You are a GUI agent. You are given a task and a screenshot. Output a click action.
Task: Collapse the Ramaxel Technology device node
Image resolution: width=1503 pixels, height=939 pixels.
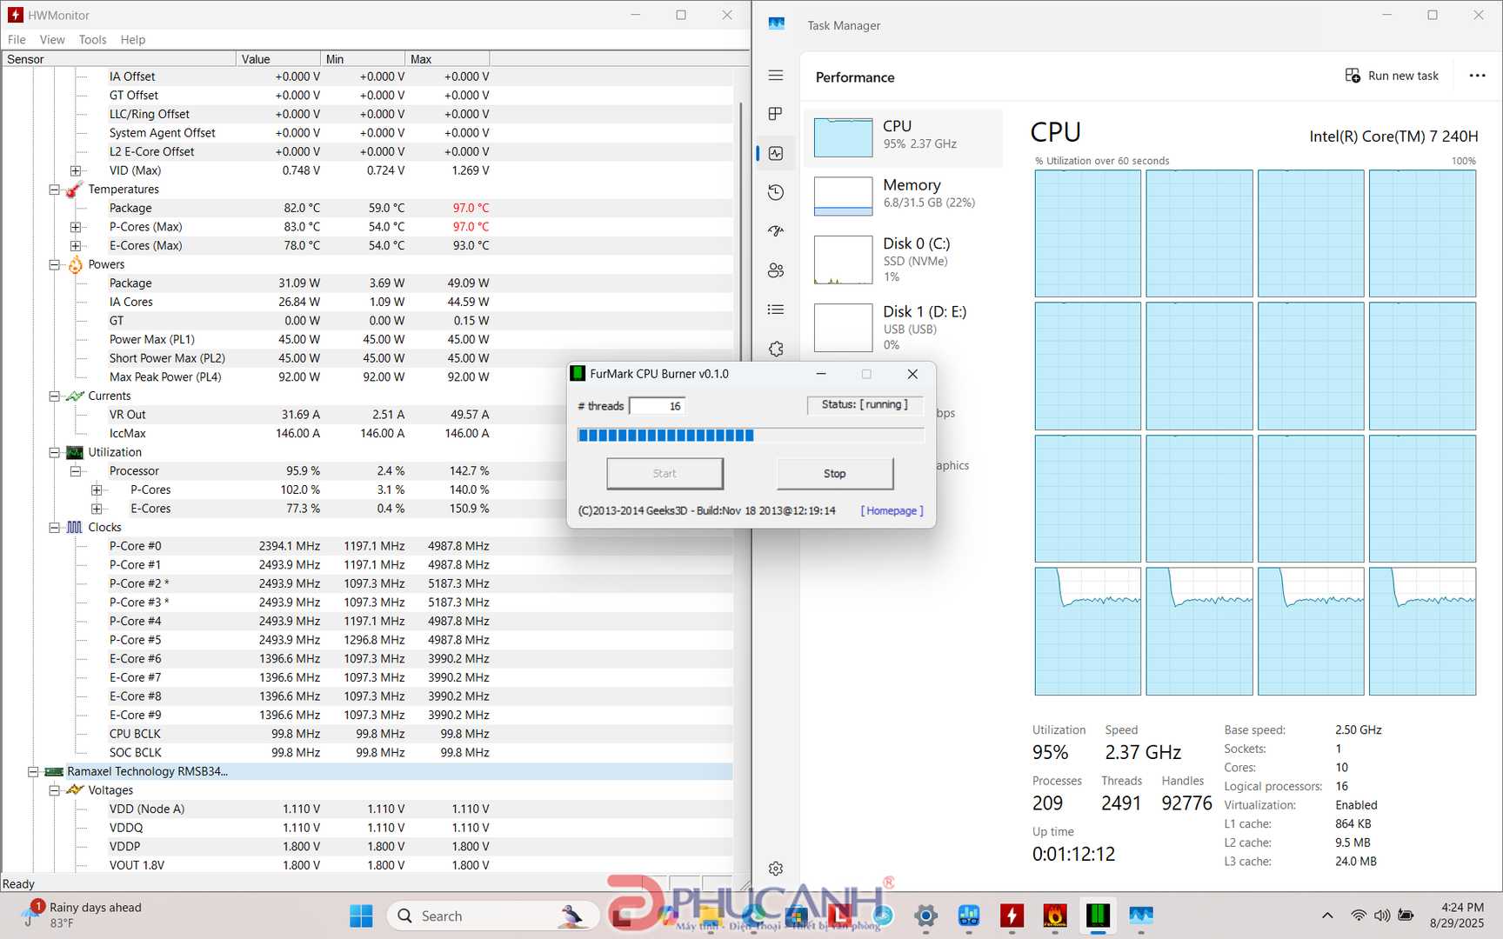coord(33,771)
